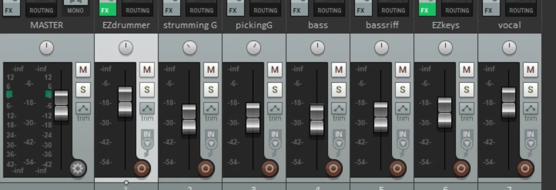Mute the EZkeys track
The height and width of the screenshot is (190, 556).
[x=467, y=70]
